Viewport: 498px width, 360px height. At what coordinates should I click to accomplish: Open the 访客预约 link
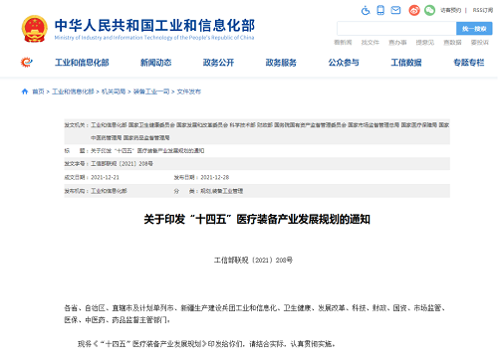point(450,10)
